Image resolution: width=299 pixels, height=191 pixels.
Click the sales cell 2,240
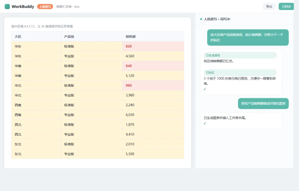click(153, 105)
